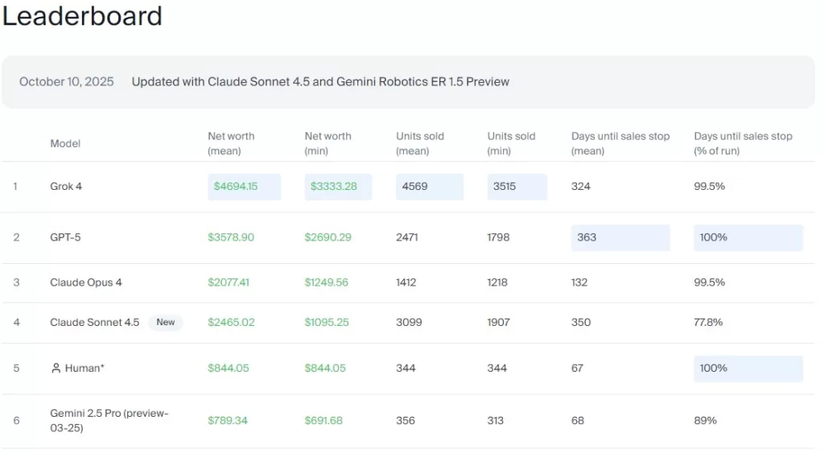
Task: Click the New badge next to Claude Sonnet 4.5
Action: click(166, 323)
